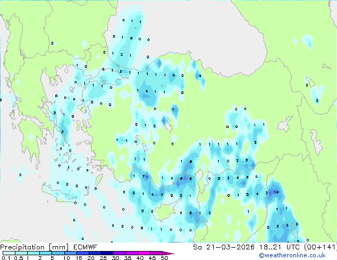337x260 pixels.
Task: Click the '50' legend scale label
Action: [164, 258]
